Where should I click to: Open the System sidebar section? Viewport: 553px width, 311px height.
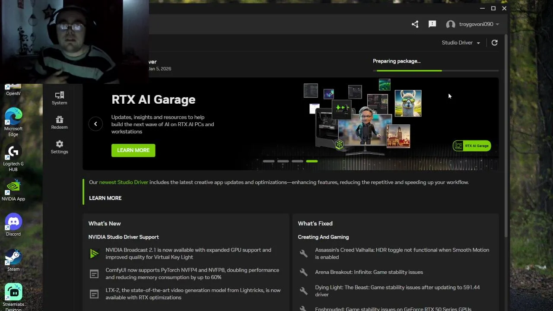click(59, 98)
